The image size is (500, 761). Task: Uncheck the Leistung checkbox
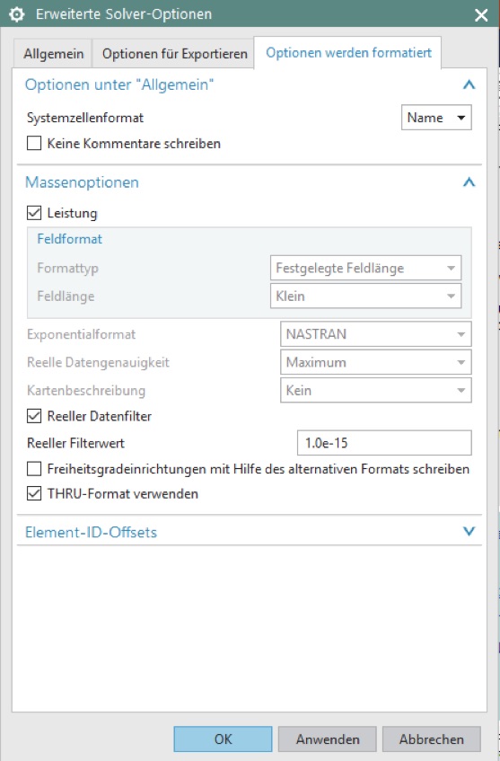[34, 213]
